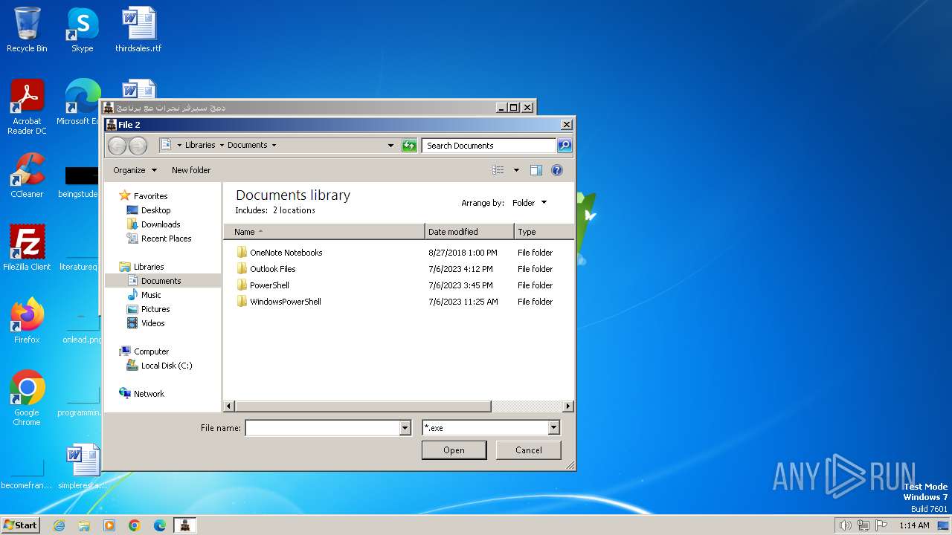Click the horizontal scrollbar of the file list

coord(363,406)
